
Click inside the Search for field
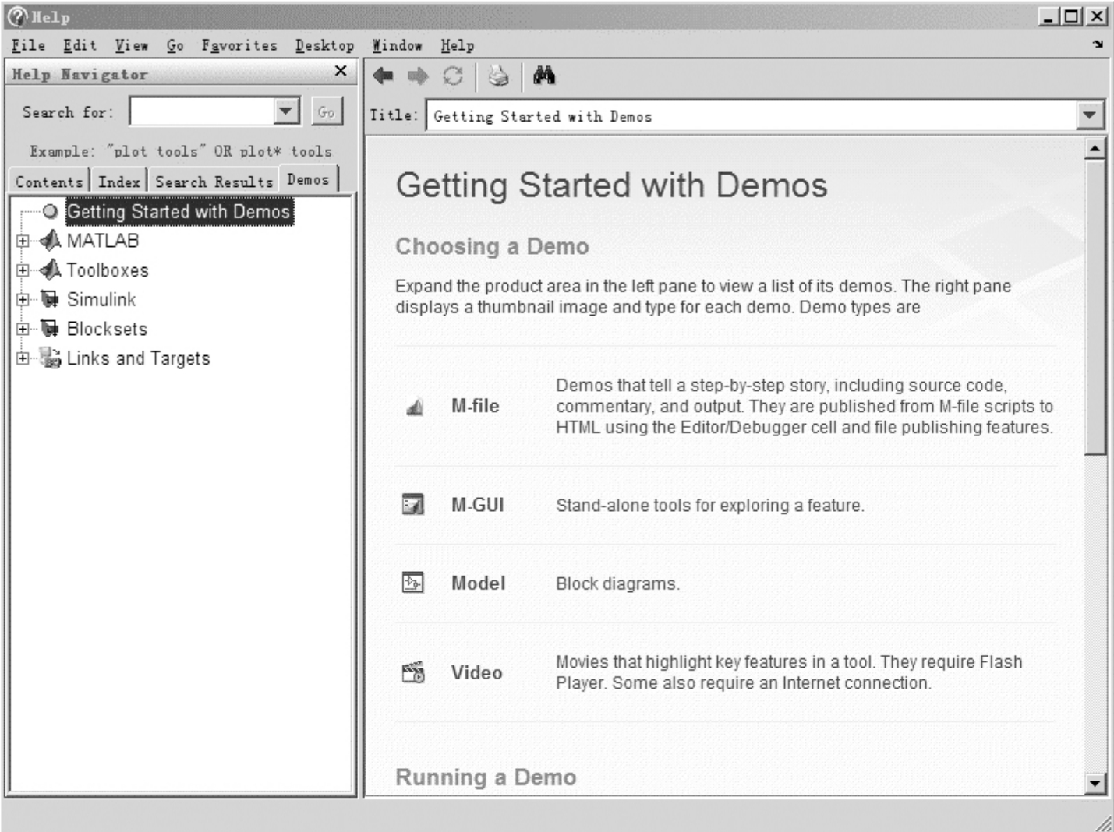point(202,111)
